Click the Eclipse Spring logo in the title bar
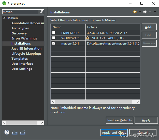 click(x=4, y=3)
